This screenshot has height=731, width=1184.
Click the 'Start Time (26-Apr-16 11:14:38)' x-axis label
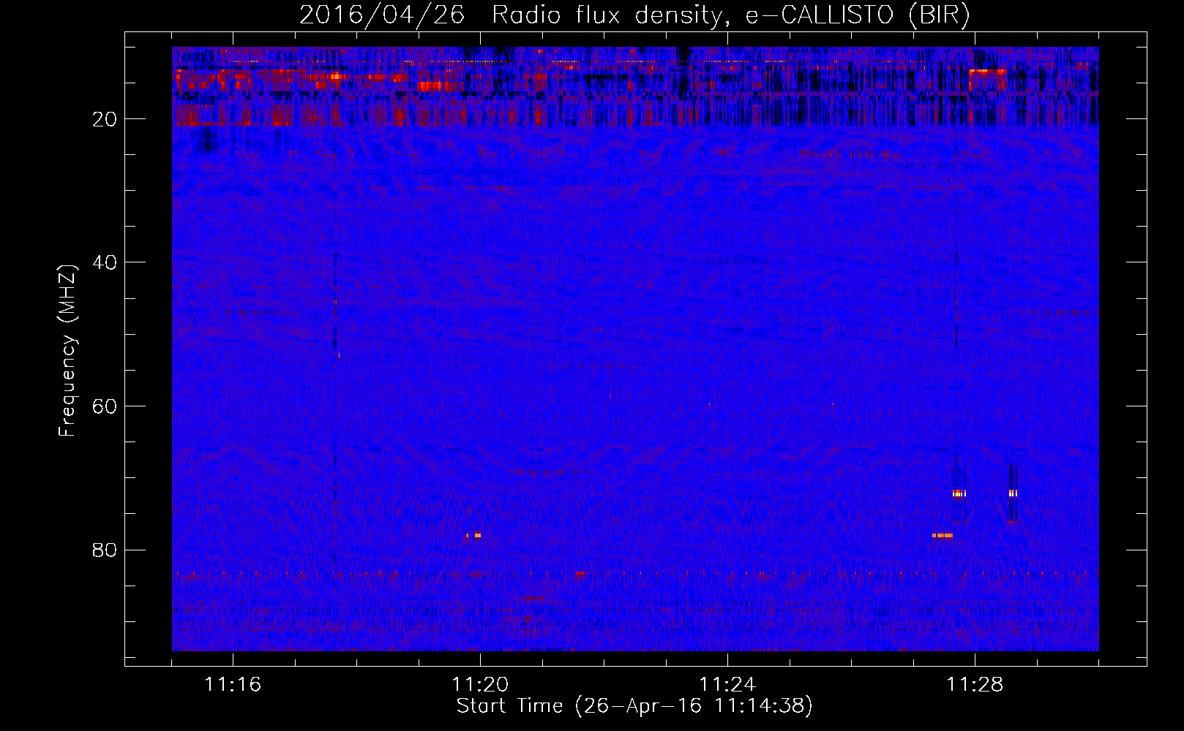click(x=634, y=706)
